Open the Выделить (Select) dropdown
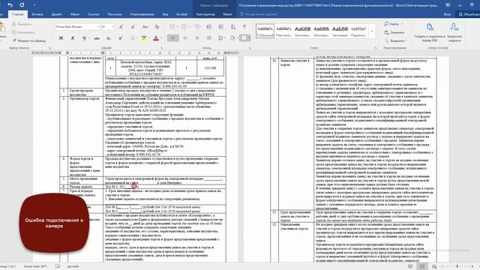The width and height of the screenshot is (480, 270). click(396, 40)
